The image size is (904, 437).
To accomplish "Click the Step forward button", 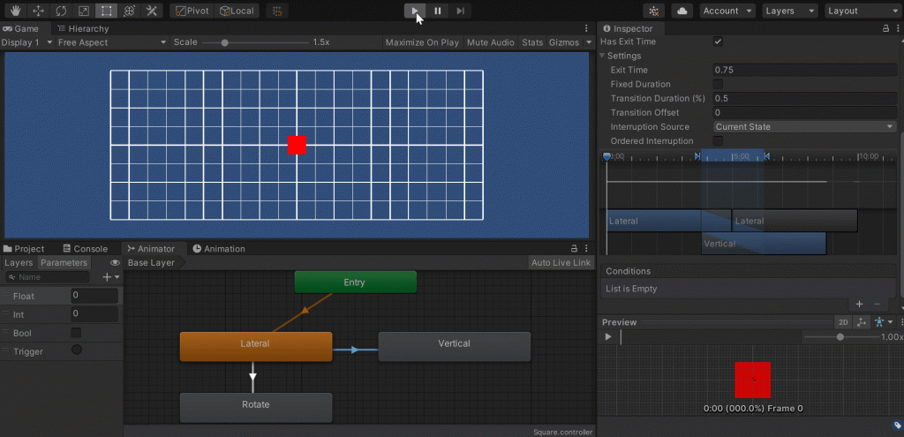I will click(460, 11).
